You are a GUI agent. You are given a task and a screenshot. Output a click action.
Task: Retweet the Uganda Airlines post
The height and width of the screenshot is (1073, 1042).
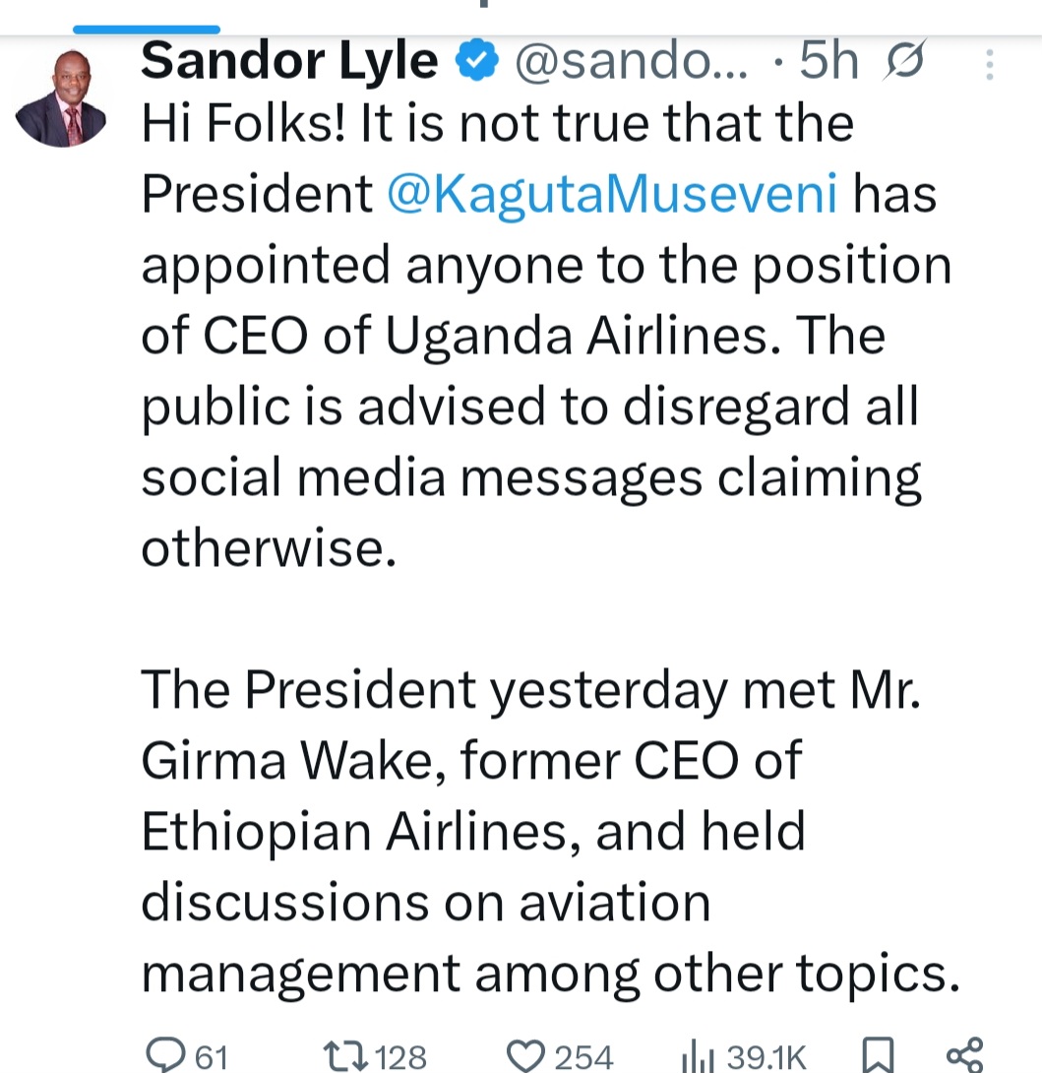(342, 1055)
